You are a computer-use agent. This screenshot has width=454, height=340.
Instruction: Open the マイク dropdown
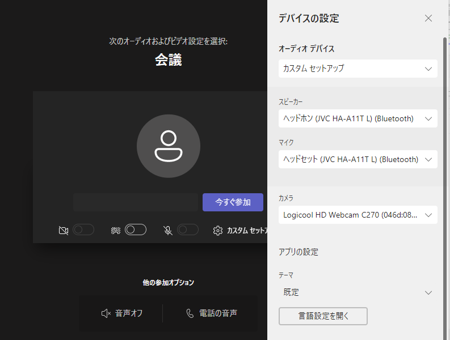(358, 159)
